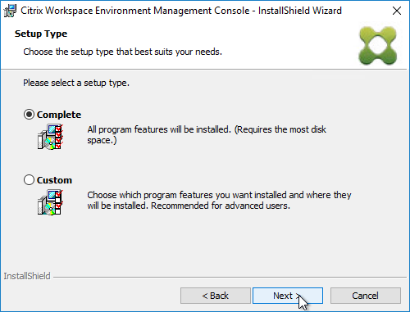This screenshot has width=410, height=312.
Task: Click the 'Please select a setup type' text
Action: point(76,83)
